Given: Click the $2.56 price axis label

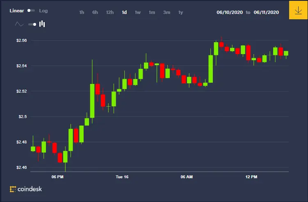Looking at the screenshot, I should pos(22,41).
